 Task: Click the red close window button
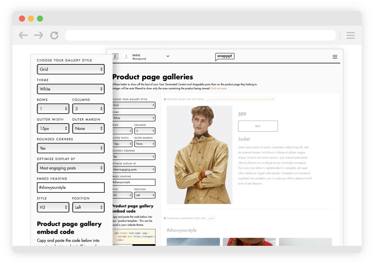[x=22, y=19]
